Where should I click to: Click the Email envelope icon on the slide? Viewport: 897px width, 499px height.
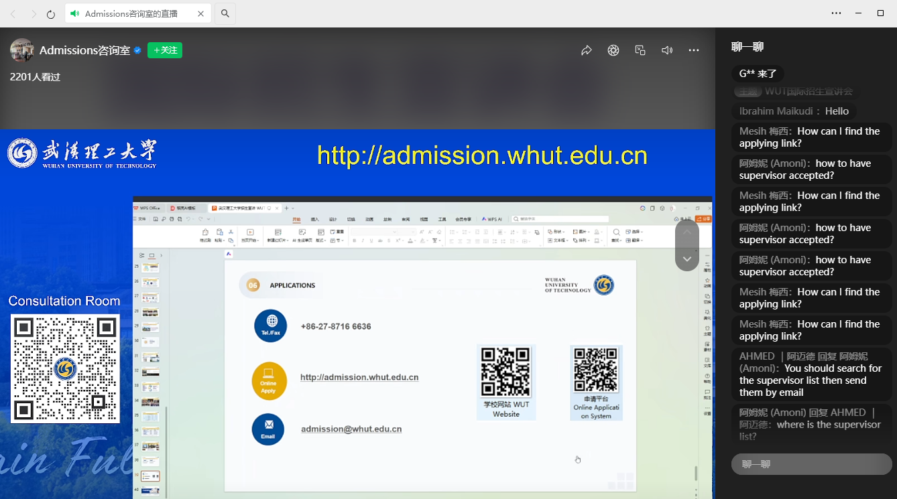[268, 429]
